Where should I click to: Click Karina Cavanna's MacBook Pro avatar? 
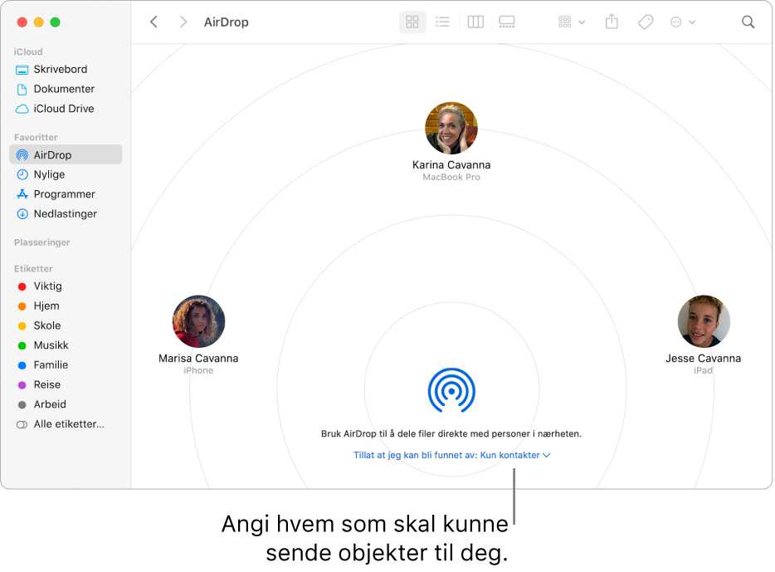point(451,128)
